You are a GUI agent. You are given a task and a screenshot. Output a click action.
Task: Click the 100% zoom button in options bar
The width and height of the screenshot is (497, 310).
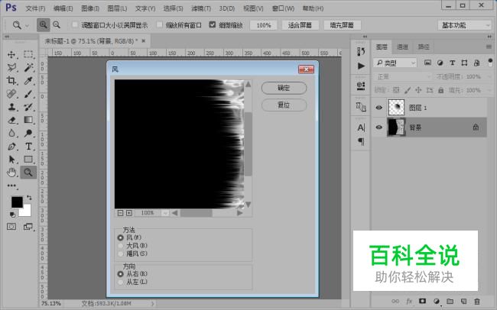263,25
